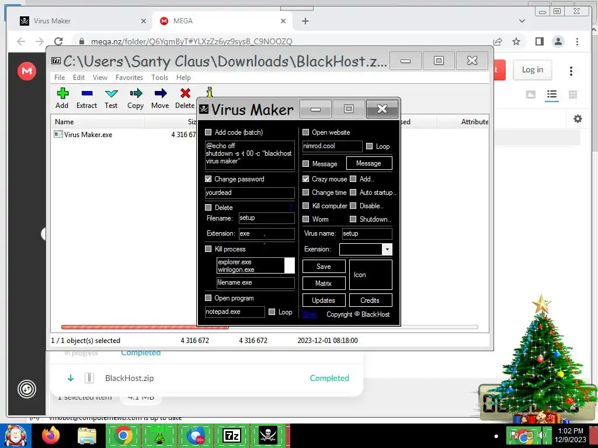Click the Virus Maker pirate taskbar icon
Screen dimensions: 598x448
tap(267, 436)
